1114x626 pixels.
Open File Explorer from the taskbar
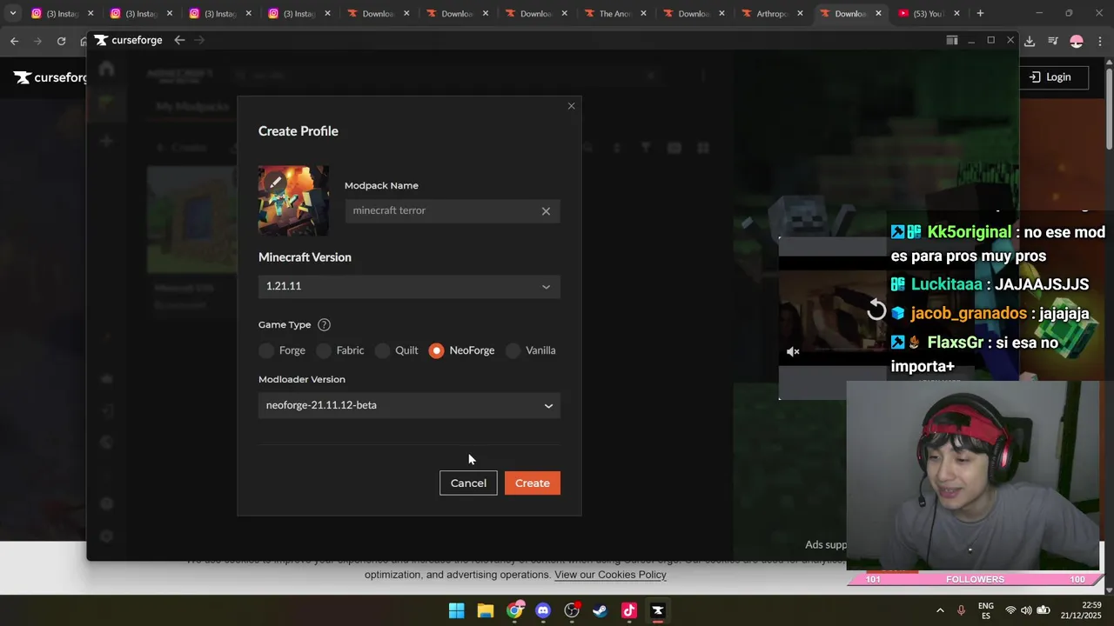pos(486,610)
